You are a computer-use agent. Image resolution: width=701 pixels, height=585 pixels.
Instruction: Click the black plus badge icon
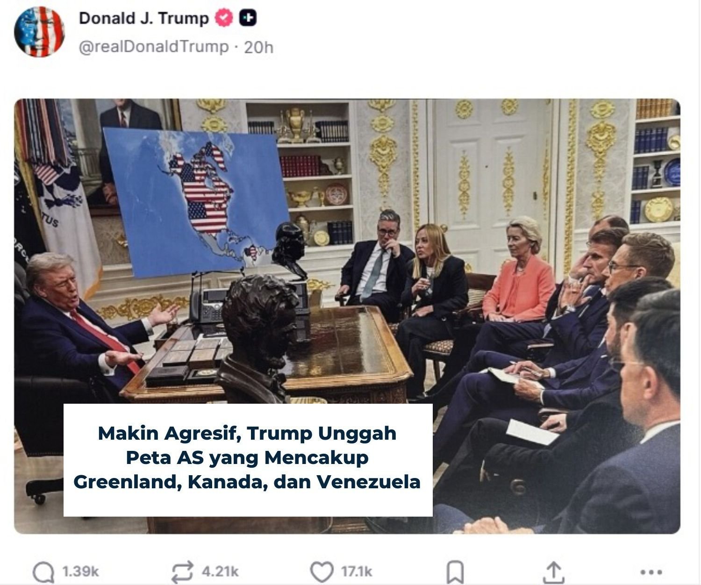pyautogui.click(x=248, y=18)
